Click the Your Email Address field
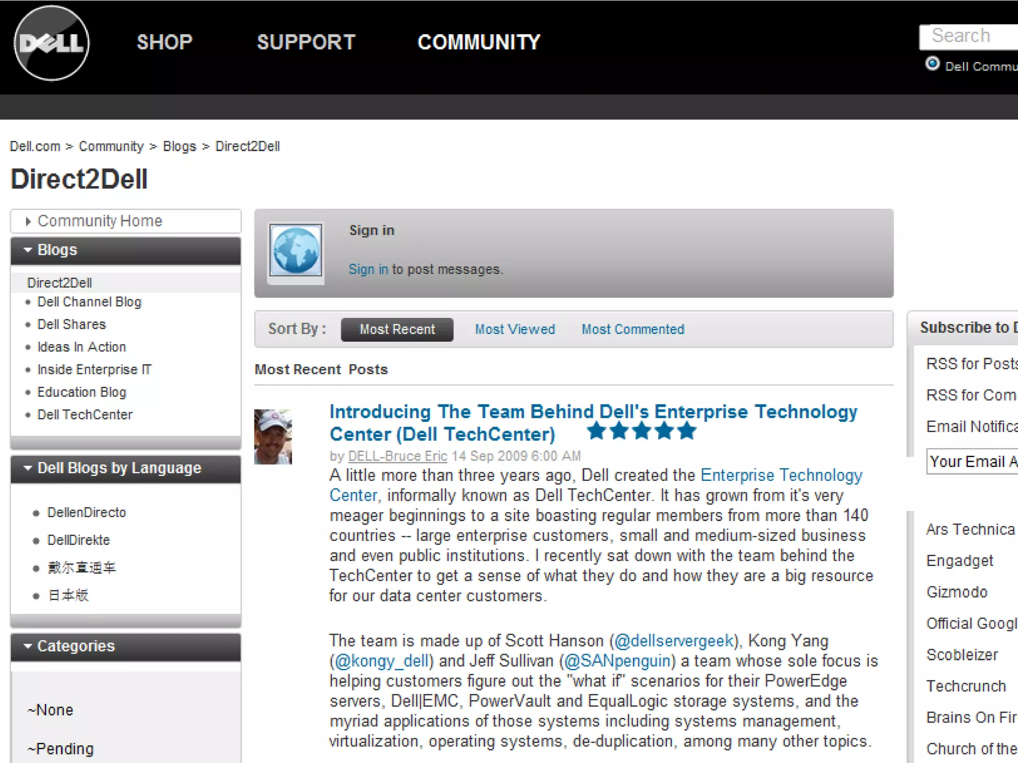This screenshot has width=1018, height=763. pos(972,461)
